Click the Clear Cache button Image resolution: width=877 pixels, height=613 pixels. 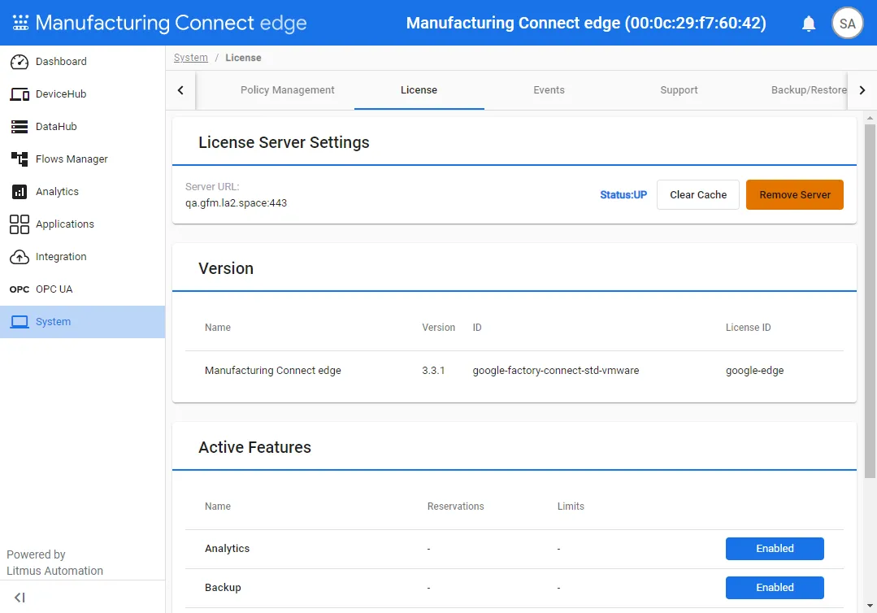click(x=698, y=194)
